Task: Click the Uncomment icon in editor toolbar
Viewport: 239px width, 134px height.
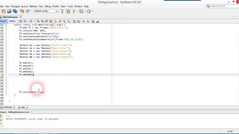Action: tap(97, 21)
